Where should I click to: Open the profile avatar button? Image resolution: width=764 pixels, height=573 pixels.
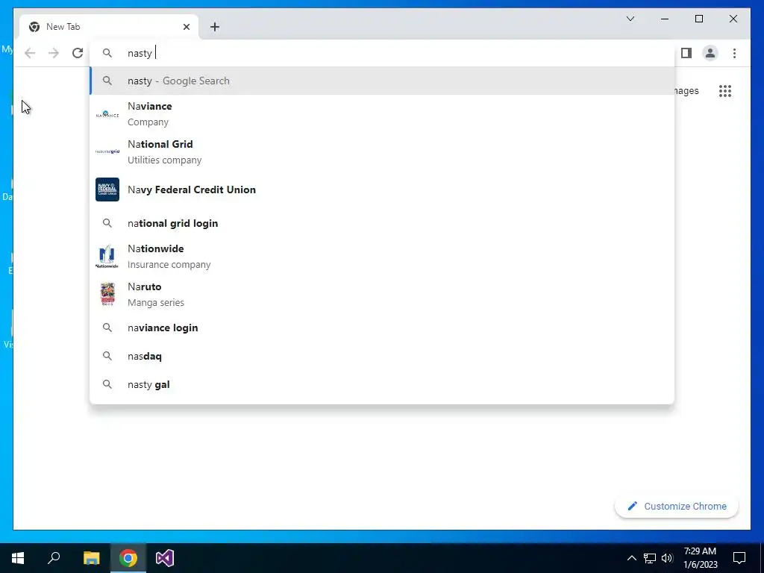(x=710, y=53)
